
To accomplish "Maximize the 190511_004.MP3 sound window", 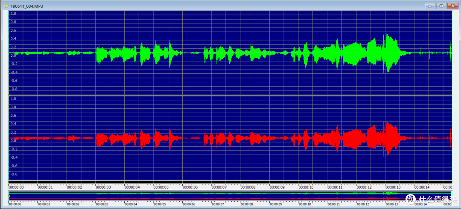I will [x=441, y=6].
